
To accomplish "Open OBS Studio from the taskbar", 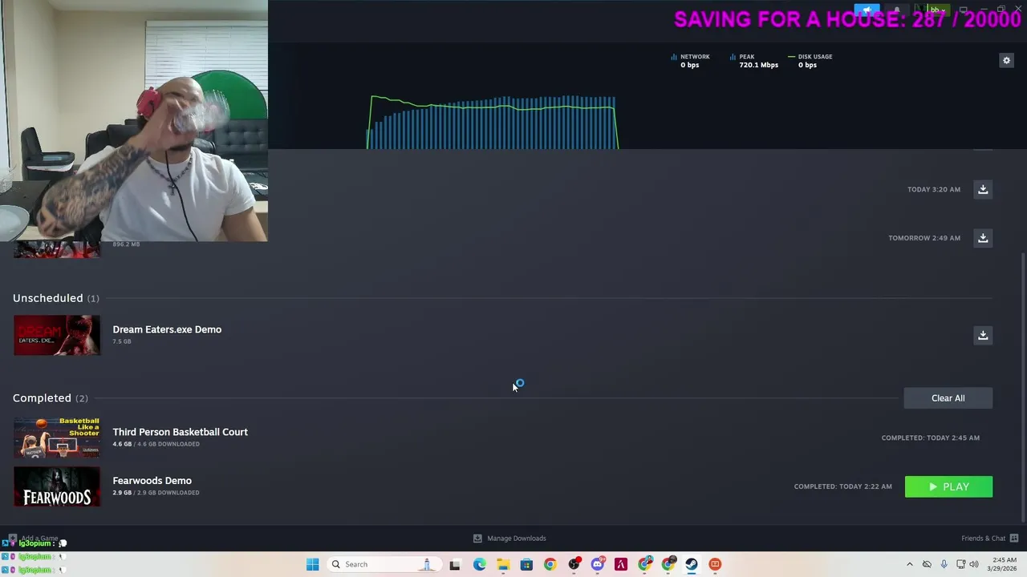I will click(x=574, y=564).
